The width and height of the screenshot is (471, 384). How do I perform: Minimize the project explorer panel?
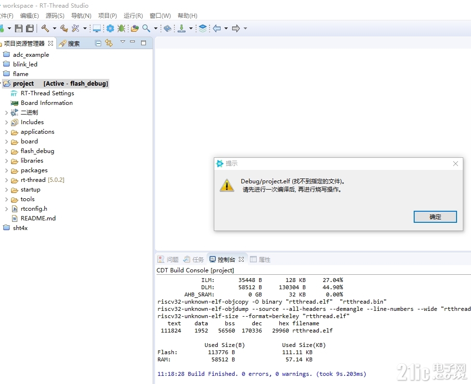point(132,42)
